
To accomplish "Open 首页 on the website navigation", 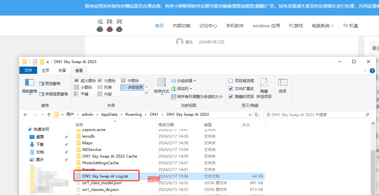I will pos(159,26).
